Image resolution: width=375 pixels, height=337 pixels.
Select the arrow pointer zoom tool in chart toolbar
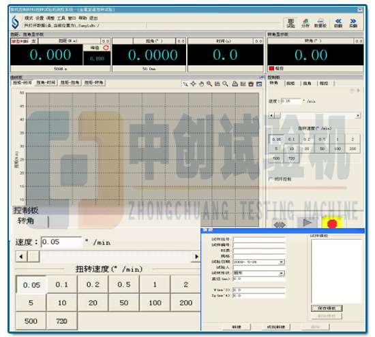185,84
